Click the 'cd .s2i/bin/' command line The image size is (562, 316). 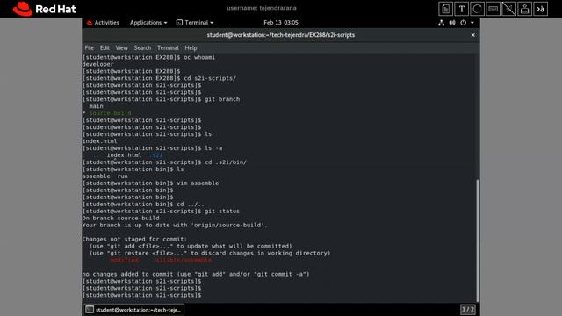coord(164,162)
